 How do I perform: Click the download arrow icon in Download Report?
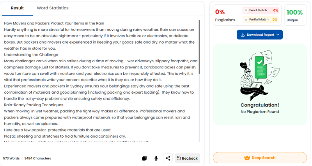[x=243, y=35]
